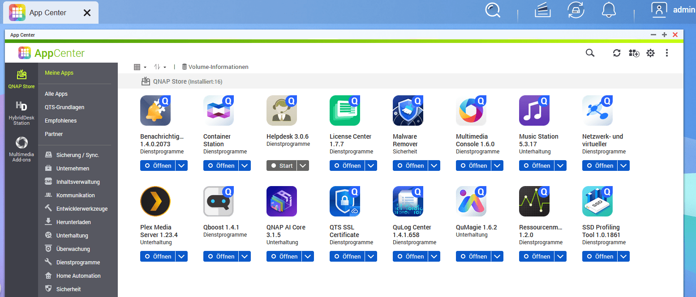Select the Music Station app icon

[x=534, y=110]
